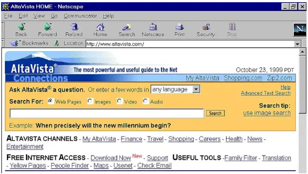
Task: Click the vertical scrollbar thumb
Action: pos(302,85)
